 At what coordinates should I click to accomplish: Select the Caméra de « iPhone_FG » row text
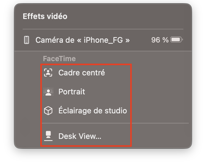click(83, 40)
